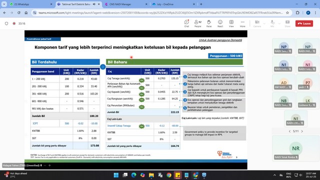Image resolution: width=320 pixels, height=180 pixels.
Task: Click the Share content icon
Action: [x=287, y=23]
